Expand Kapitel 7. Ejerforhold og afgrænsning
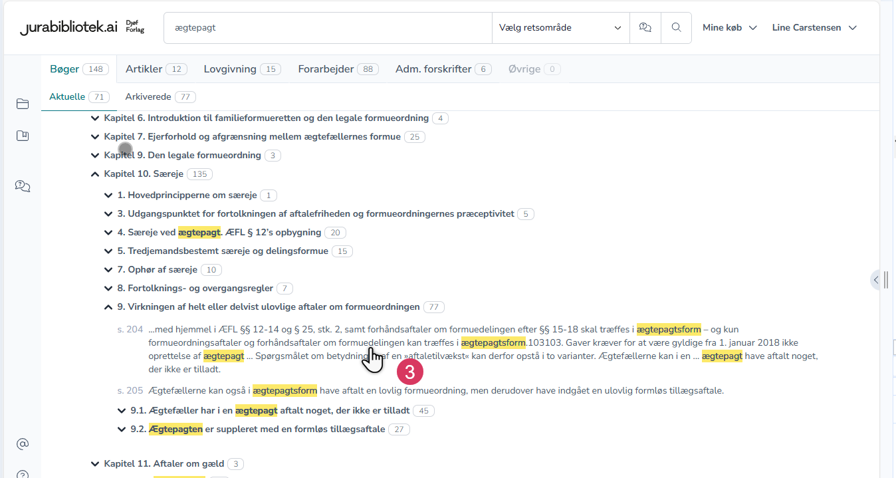896x478 pixels. [x=95, y=137]
